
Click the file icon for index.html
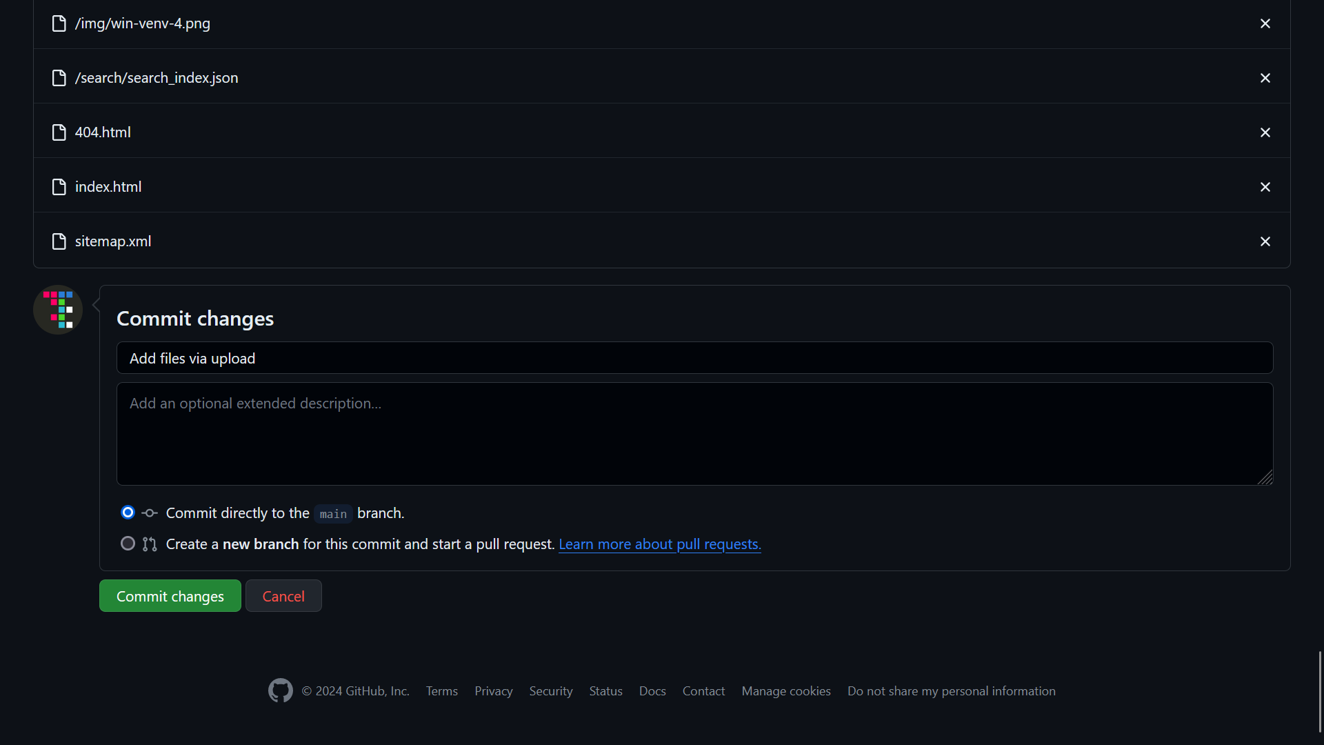[59, 186]
